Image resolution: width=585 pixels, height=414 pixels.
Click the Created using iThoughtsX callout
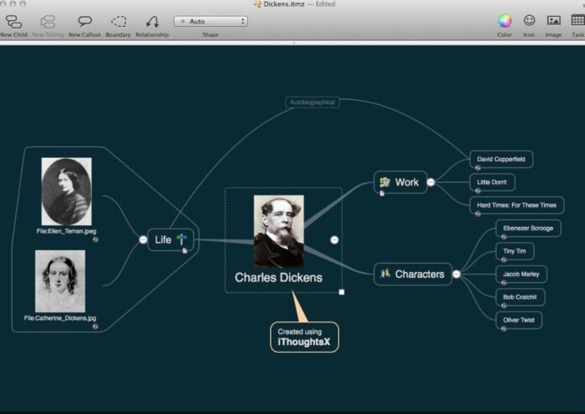click(304, 337)
